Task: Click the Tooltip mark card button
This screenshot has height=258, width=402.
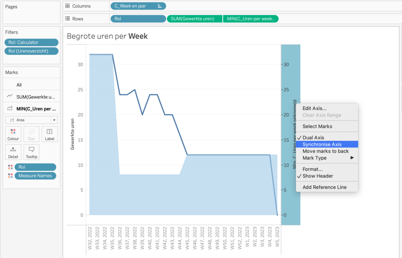Action: pos(31,152)
